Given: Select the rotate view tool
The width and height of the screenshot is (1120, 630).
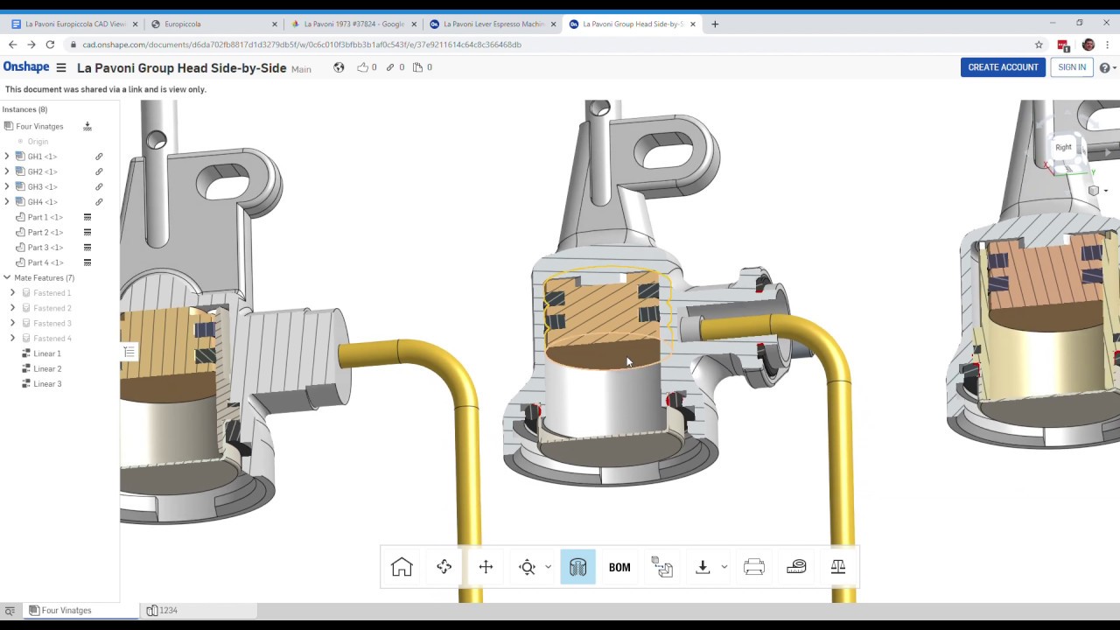Looking at the screenshot, I should (444, 567).
